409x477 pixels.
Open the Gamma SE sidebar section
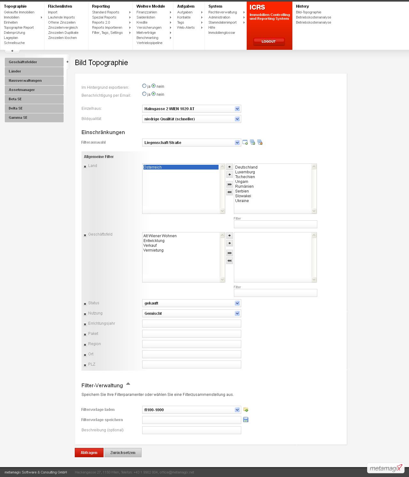[x=34, y=118]
